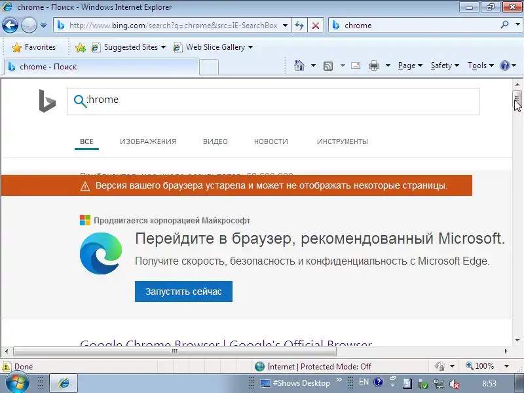Image resolution: width=524 pixels, height=393 pixels.
Task: Click the greyed Forward navigation button
Action: coord(29,25)
